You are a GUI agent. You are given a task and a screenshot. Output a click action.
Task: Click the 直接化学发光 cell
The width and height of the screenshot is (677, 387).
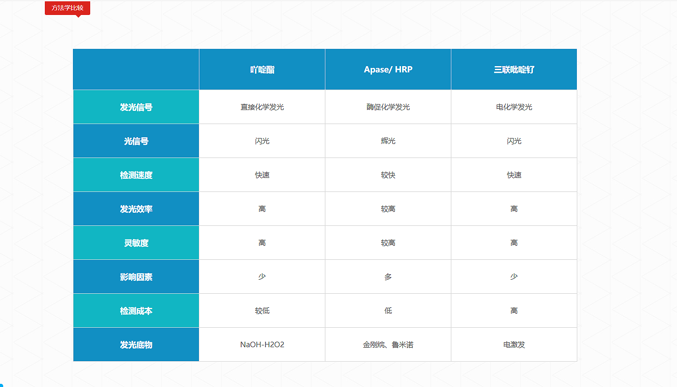tap(262, 107)
